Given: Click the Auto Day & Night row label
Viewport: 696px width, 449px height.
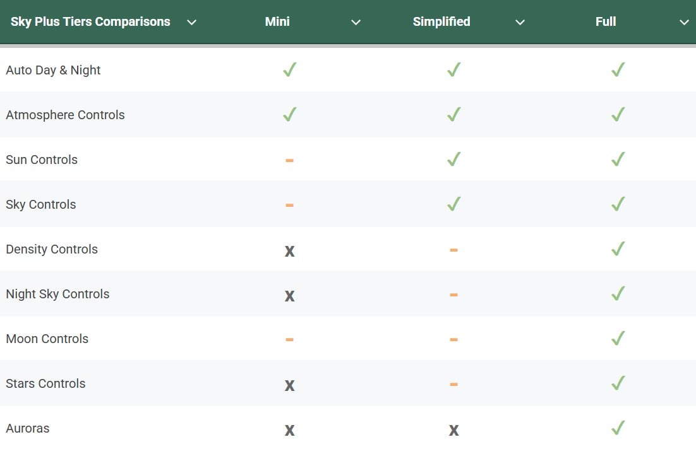Looking at the screenshot, I should [x=53, y=70].
